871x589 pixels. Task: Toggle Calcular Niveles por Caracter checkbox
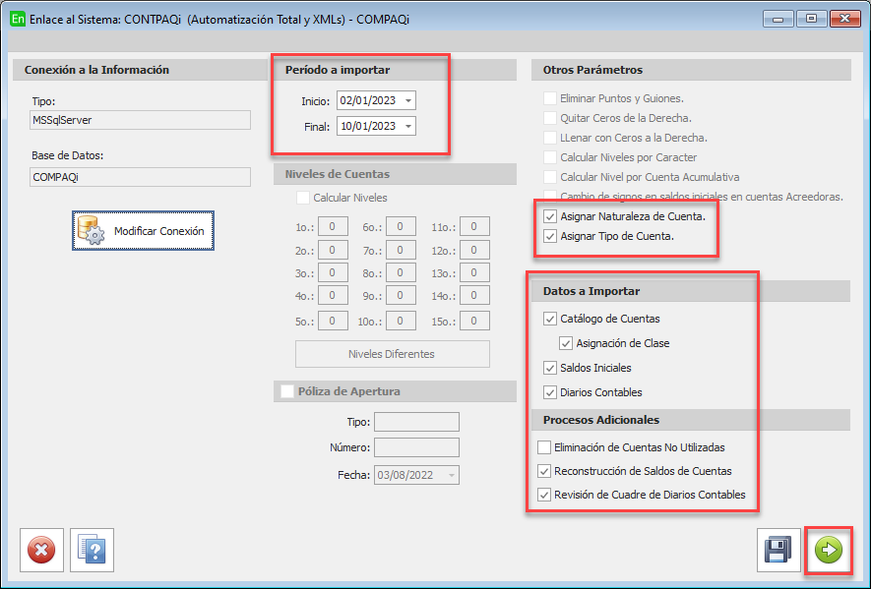(550, 157)
